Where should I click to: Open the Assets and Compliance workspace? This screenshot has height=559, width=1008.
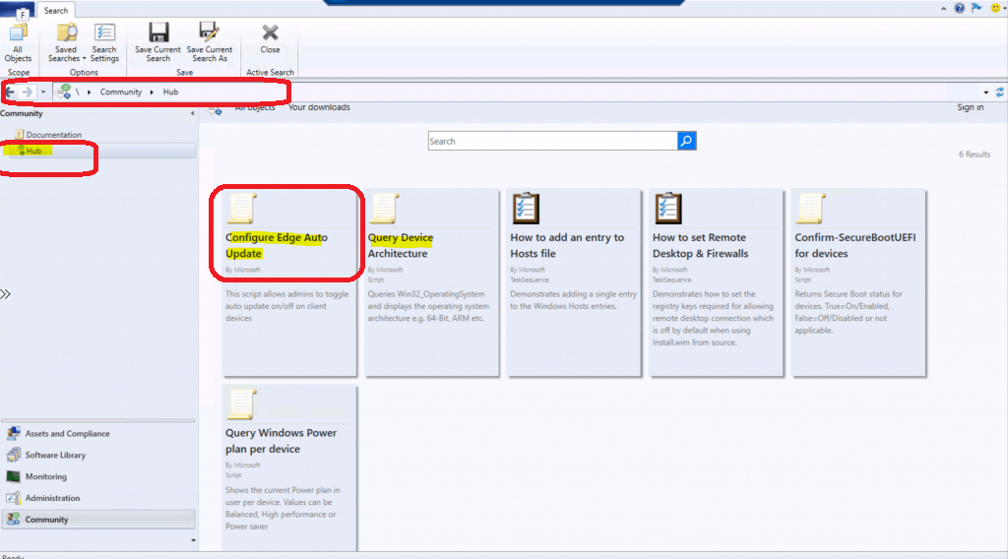98,434
